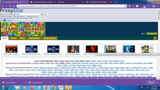Screen dimensions: 160x90
Task: Go back with the browser back arrow
Action: (2, 6)
